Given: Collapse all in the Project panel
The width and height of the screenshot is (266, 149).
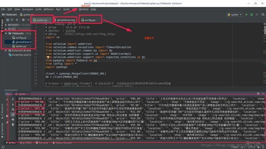Looking at the screenshot, I should click(17, 20).
